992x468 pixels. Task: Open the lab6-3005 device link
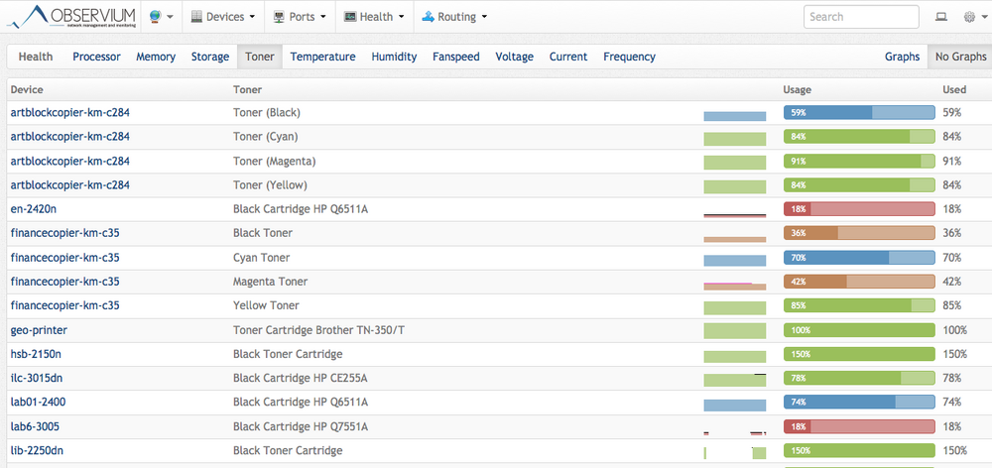(x=35, y=426)
